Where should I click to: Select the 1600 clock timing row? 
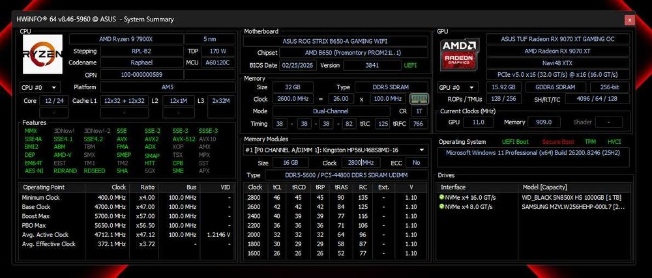335,253
